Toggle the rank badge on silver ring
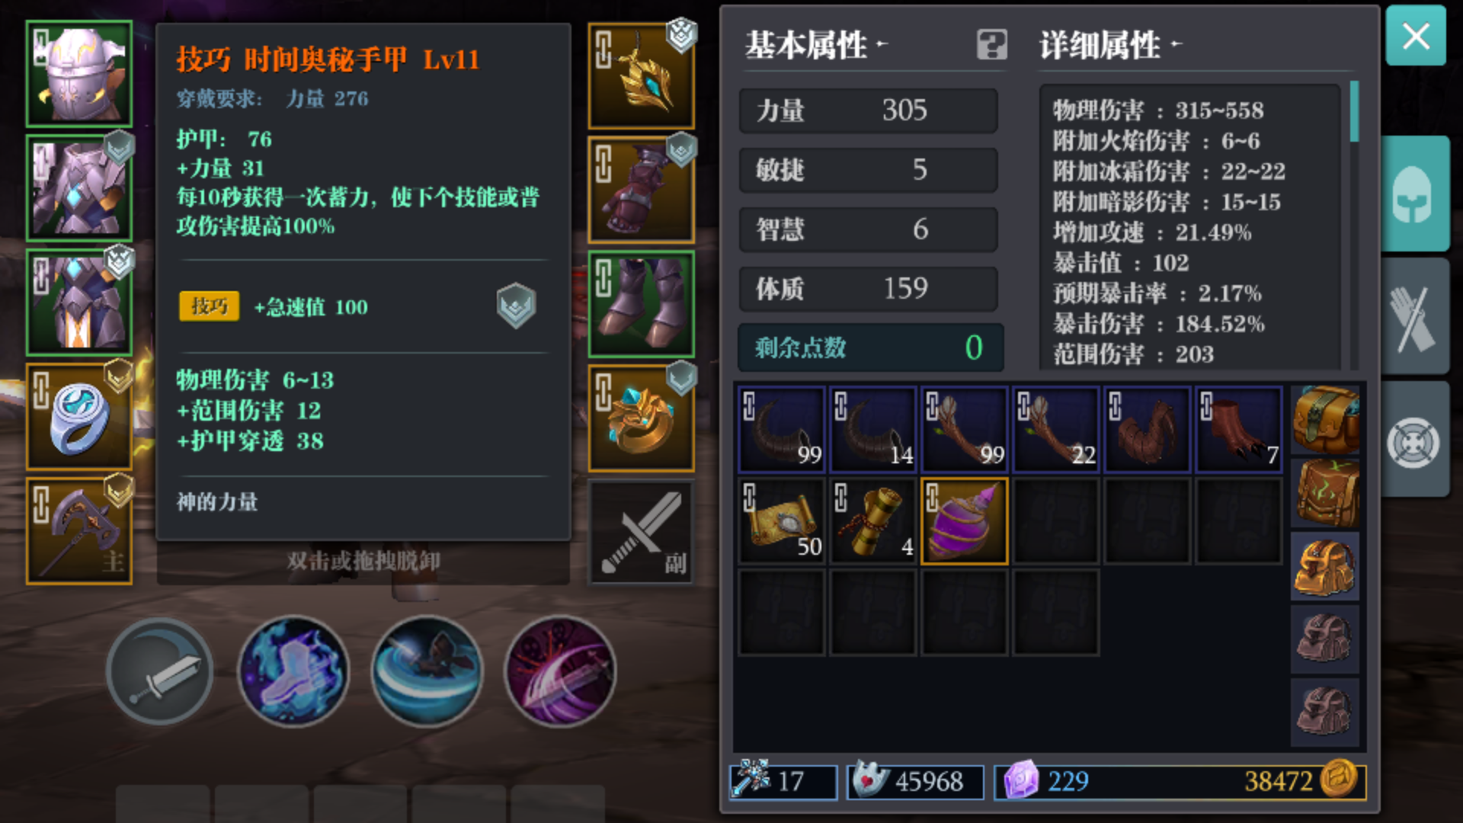This screenshot has height=823, width=1463. (119, 375)
